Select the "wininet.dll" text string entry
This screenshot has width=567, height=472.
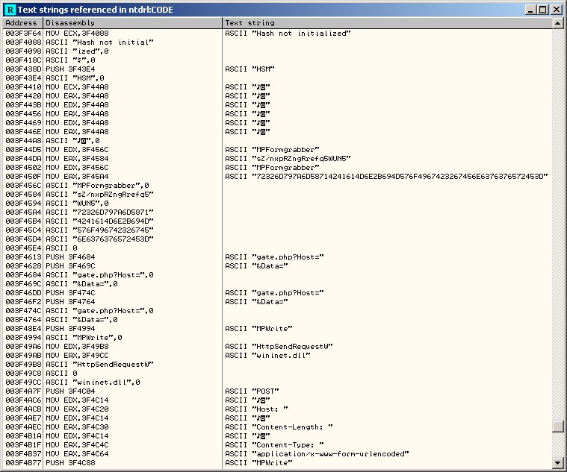(267, 356)
